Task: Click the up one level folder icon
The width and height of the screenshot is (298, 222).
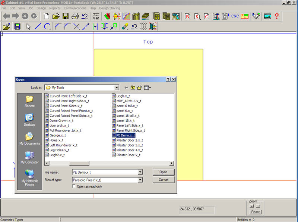Action: (x=133, y=88)
